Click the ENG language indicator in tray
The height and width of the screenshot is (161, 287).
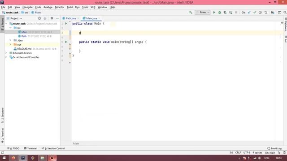267,158
